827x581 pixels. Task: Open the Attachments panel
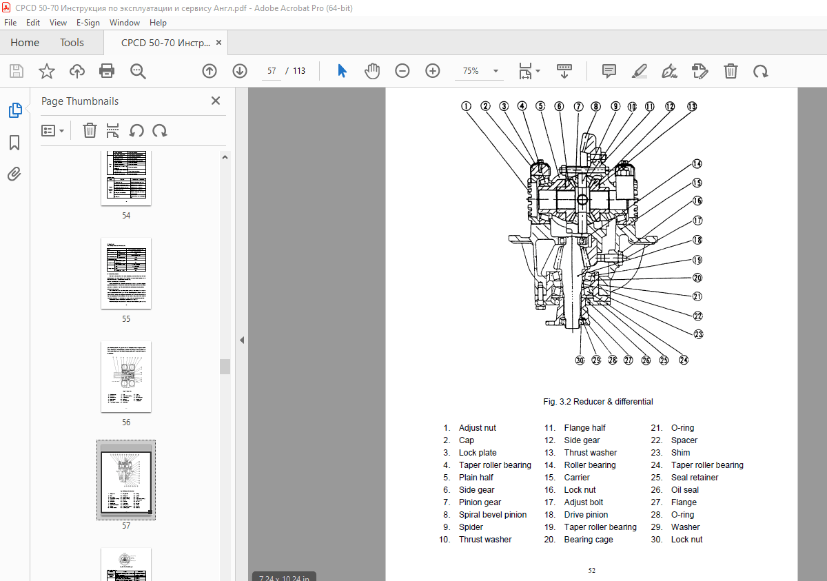(x=14, y=174)
